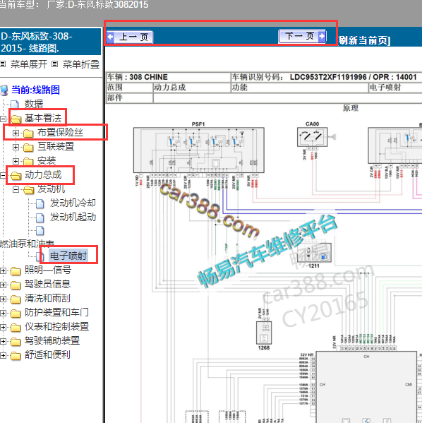Open the 发动机冷却 diagram page
The image size is (422, 423).
73,203
